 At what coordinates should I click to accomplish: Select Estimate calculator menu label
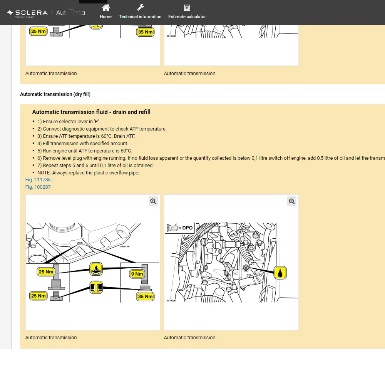coord(187,17)
